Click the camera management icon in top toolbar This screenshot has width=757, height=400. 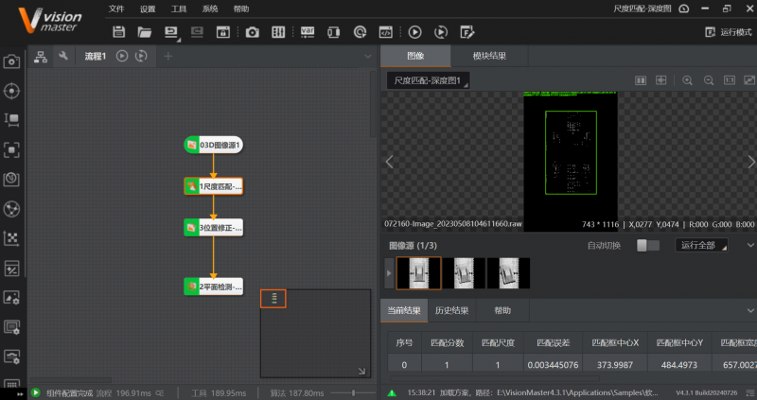point(252,32)
